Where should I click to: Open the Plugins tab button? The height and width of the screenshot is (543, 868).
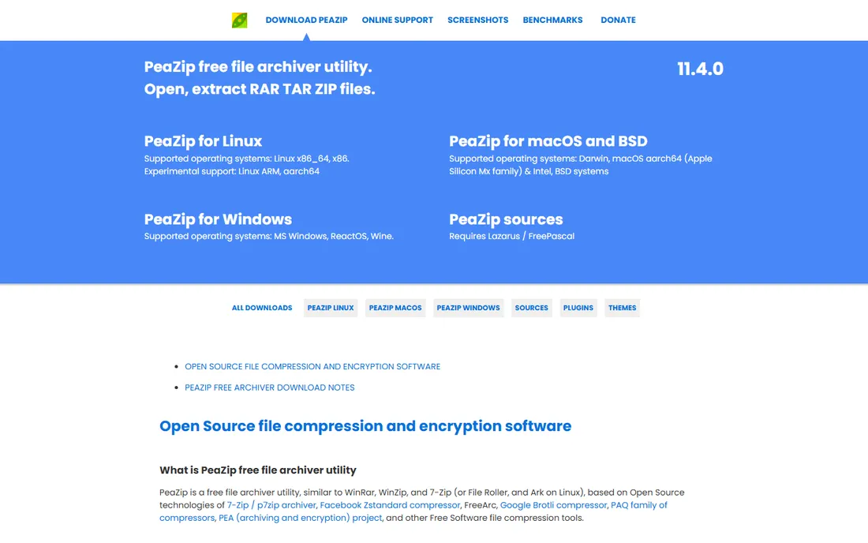coord(578,308)
